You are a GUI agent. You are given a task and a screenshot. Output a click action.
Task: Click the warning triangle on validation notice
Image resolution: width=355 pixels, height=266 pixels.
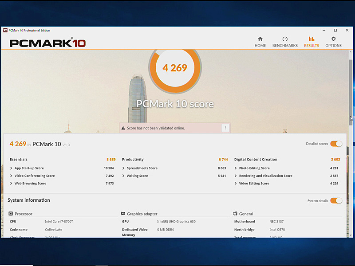click(123, 128)
